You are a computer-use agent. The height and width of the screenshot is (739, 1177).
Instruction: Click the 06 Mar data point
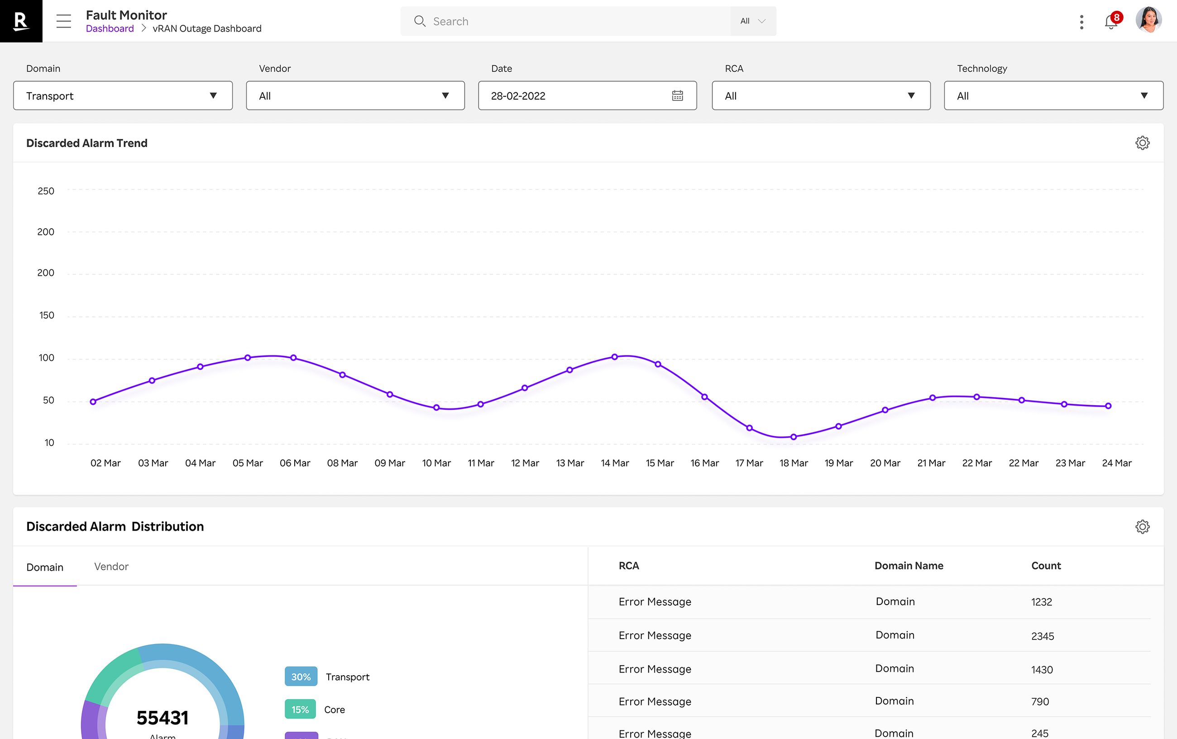click(293, 358)
